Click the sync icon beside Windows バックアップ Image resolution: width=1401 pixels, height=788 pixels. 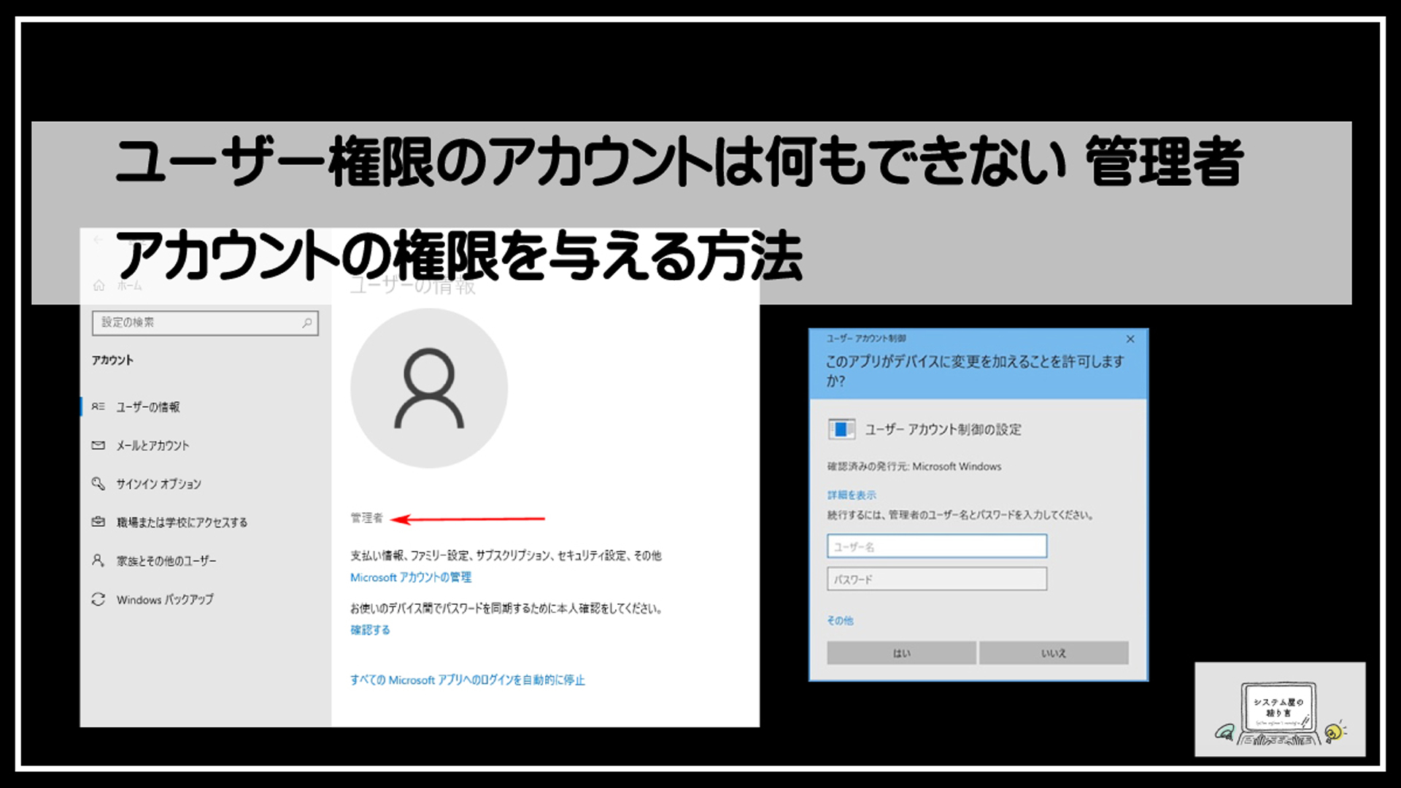pos(98,599)
